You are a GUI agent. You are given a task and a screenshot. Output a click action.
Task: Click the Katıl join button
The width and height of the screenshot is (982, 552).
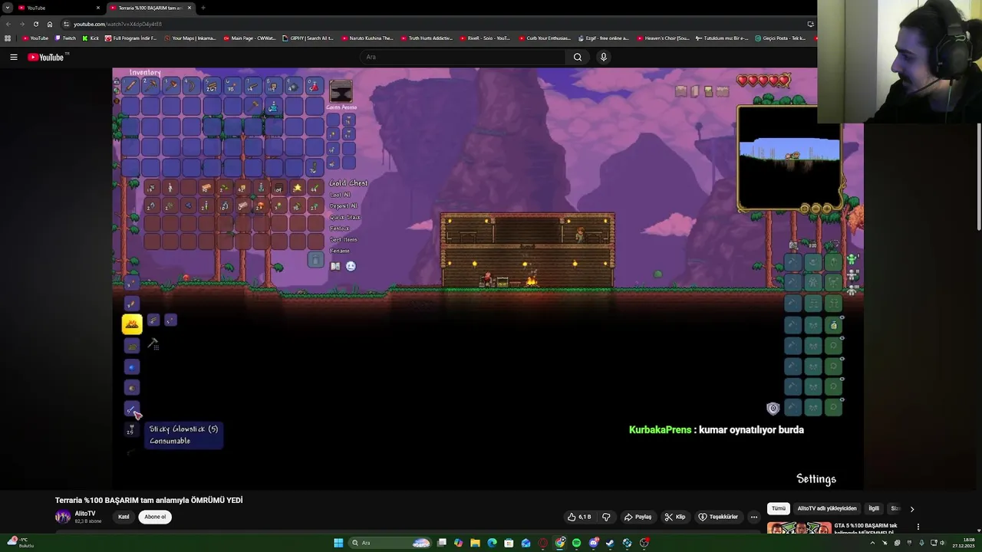pos(124,517)
